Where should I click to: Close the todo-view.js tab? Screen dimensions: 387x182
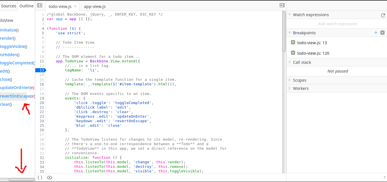(75, 6)
